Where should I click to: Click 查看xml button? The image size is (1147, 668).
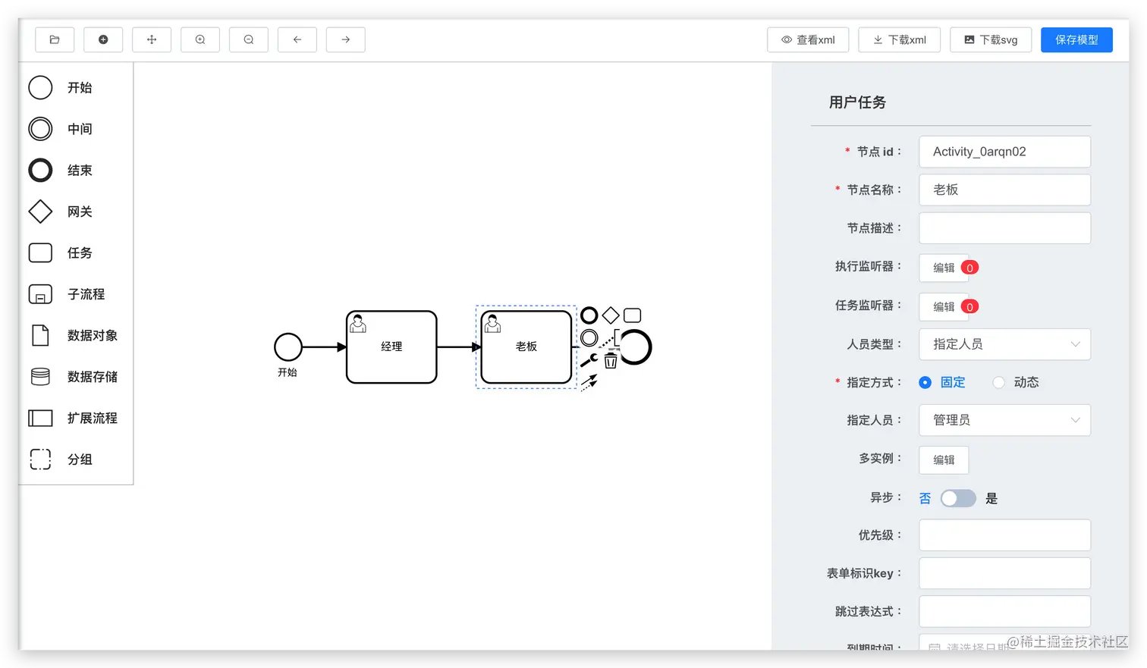(x=809, y=39)
